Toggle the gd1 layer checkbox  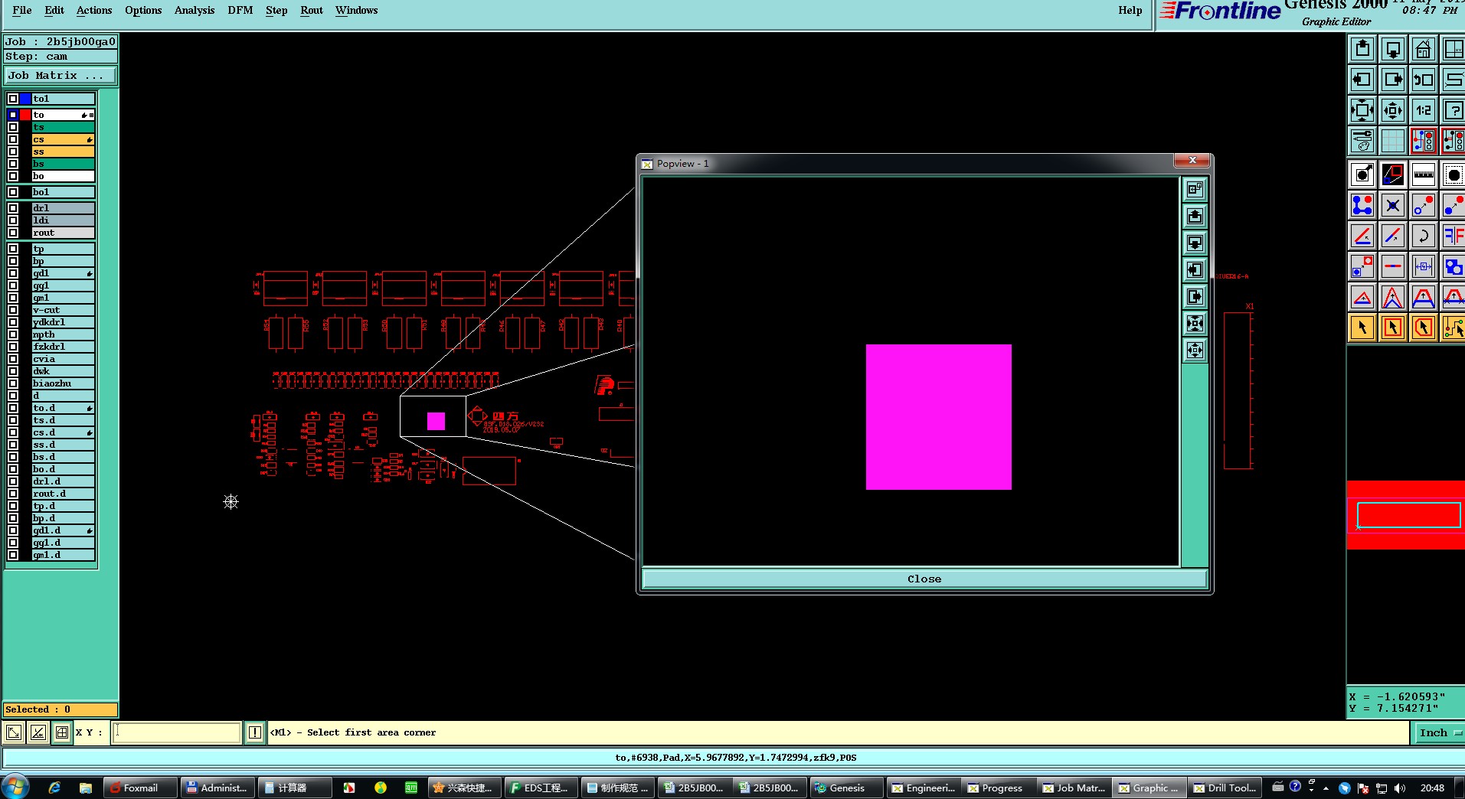pyautogui.click(x=13, y=273)
